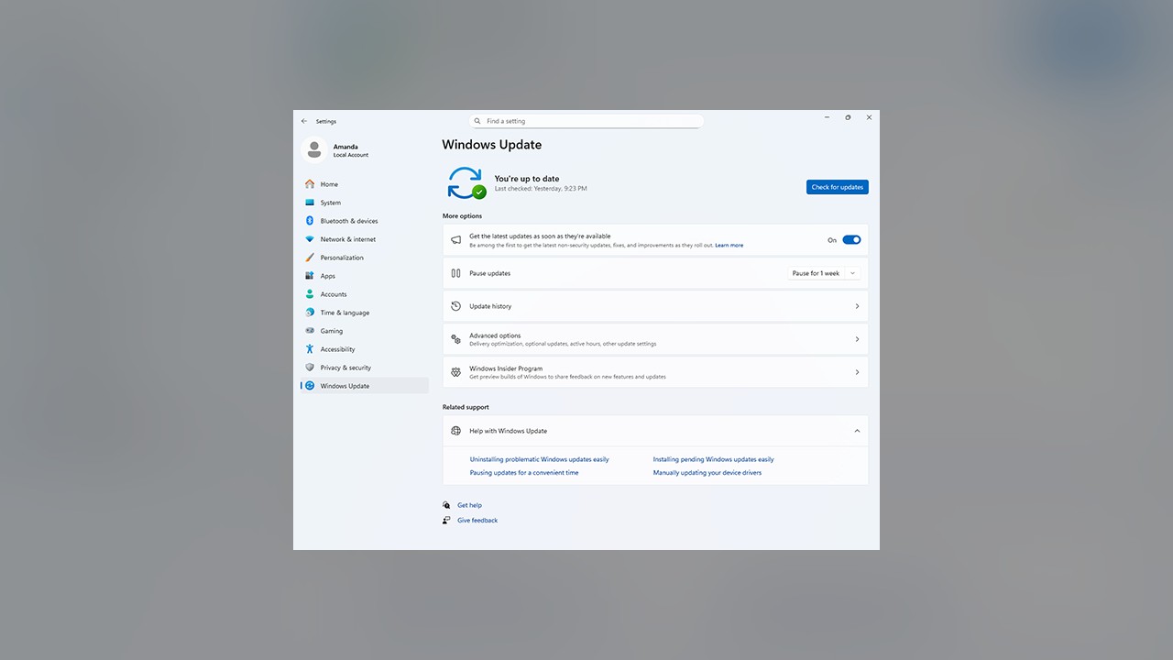Click the Privacy & security shield icon
This screenshot has width=1173, height=660.
click(x=310, y=368)
